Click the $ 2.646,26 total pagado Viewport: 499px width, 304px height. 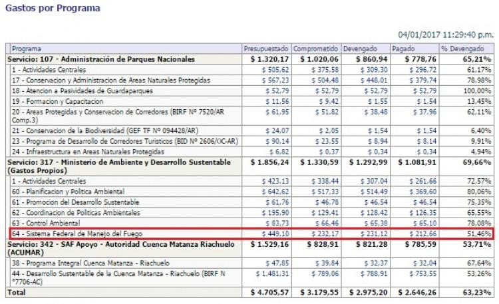(x=417, y=292)
